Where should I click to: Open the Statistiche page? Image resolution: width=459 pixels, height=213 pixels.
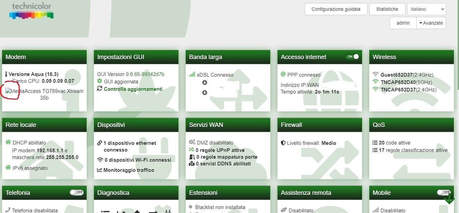pos(387,9)
